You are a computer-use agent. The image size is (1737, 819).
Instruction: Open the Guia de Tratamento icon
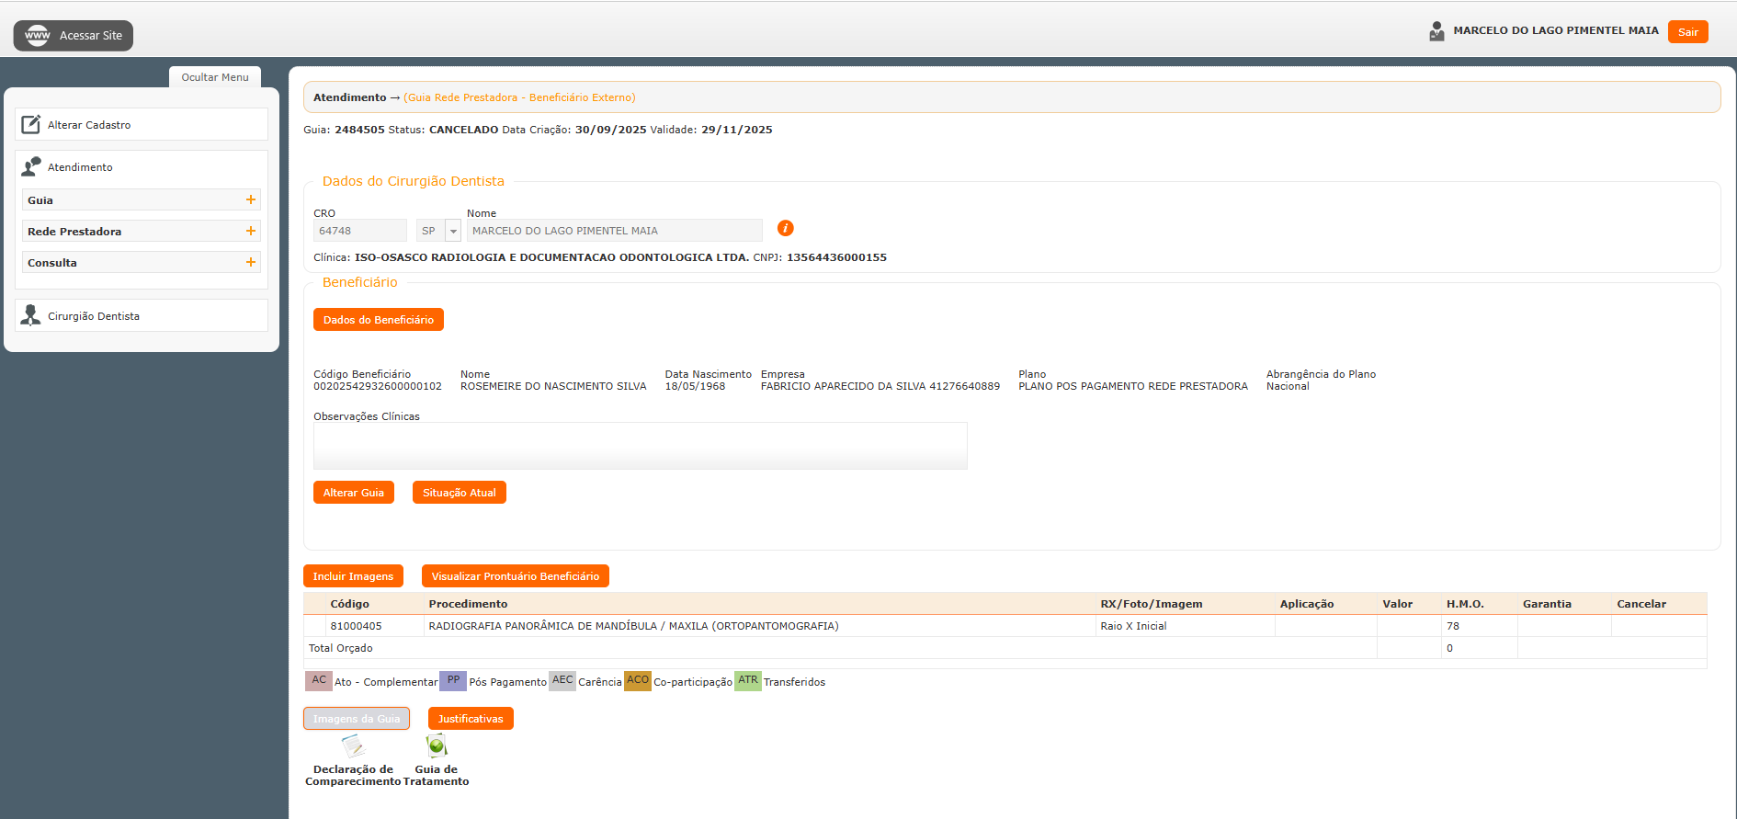(437, 745)
